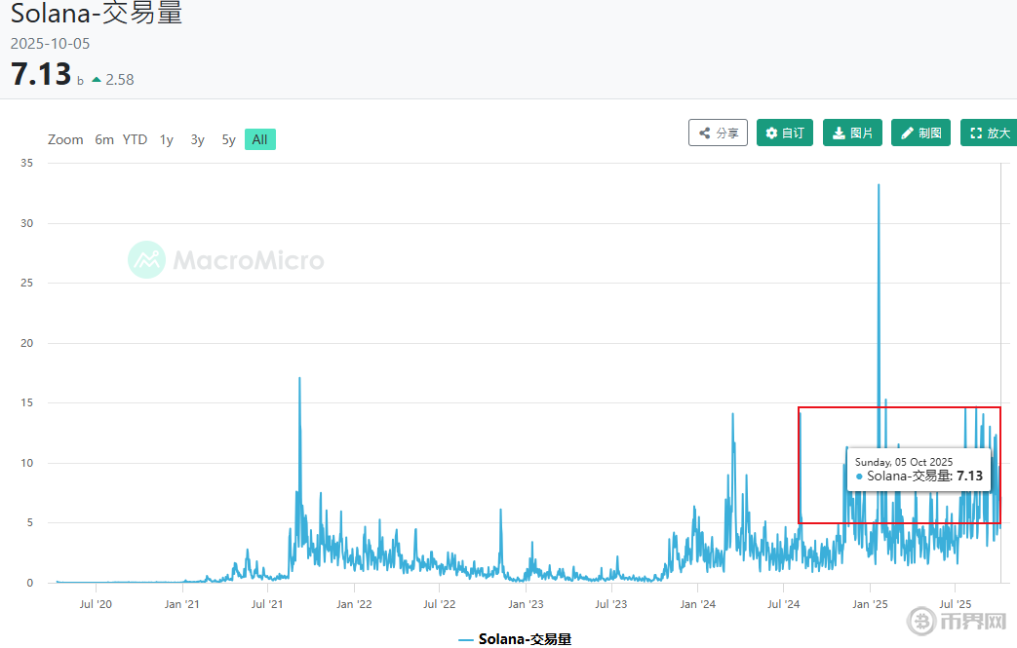Click the Sunday, 05 Oct 2025 tooltip text
Screen dimensions: 1017x648
[904, 462]
